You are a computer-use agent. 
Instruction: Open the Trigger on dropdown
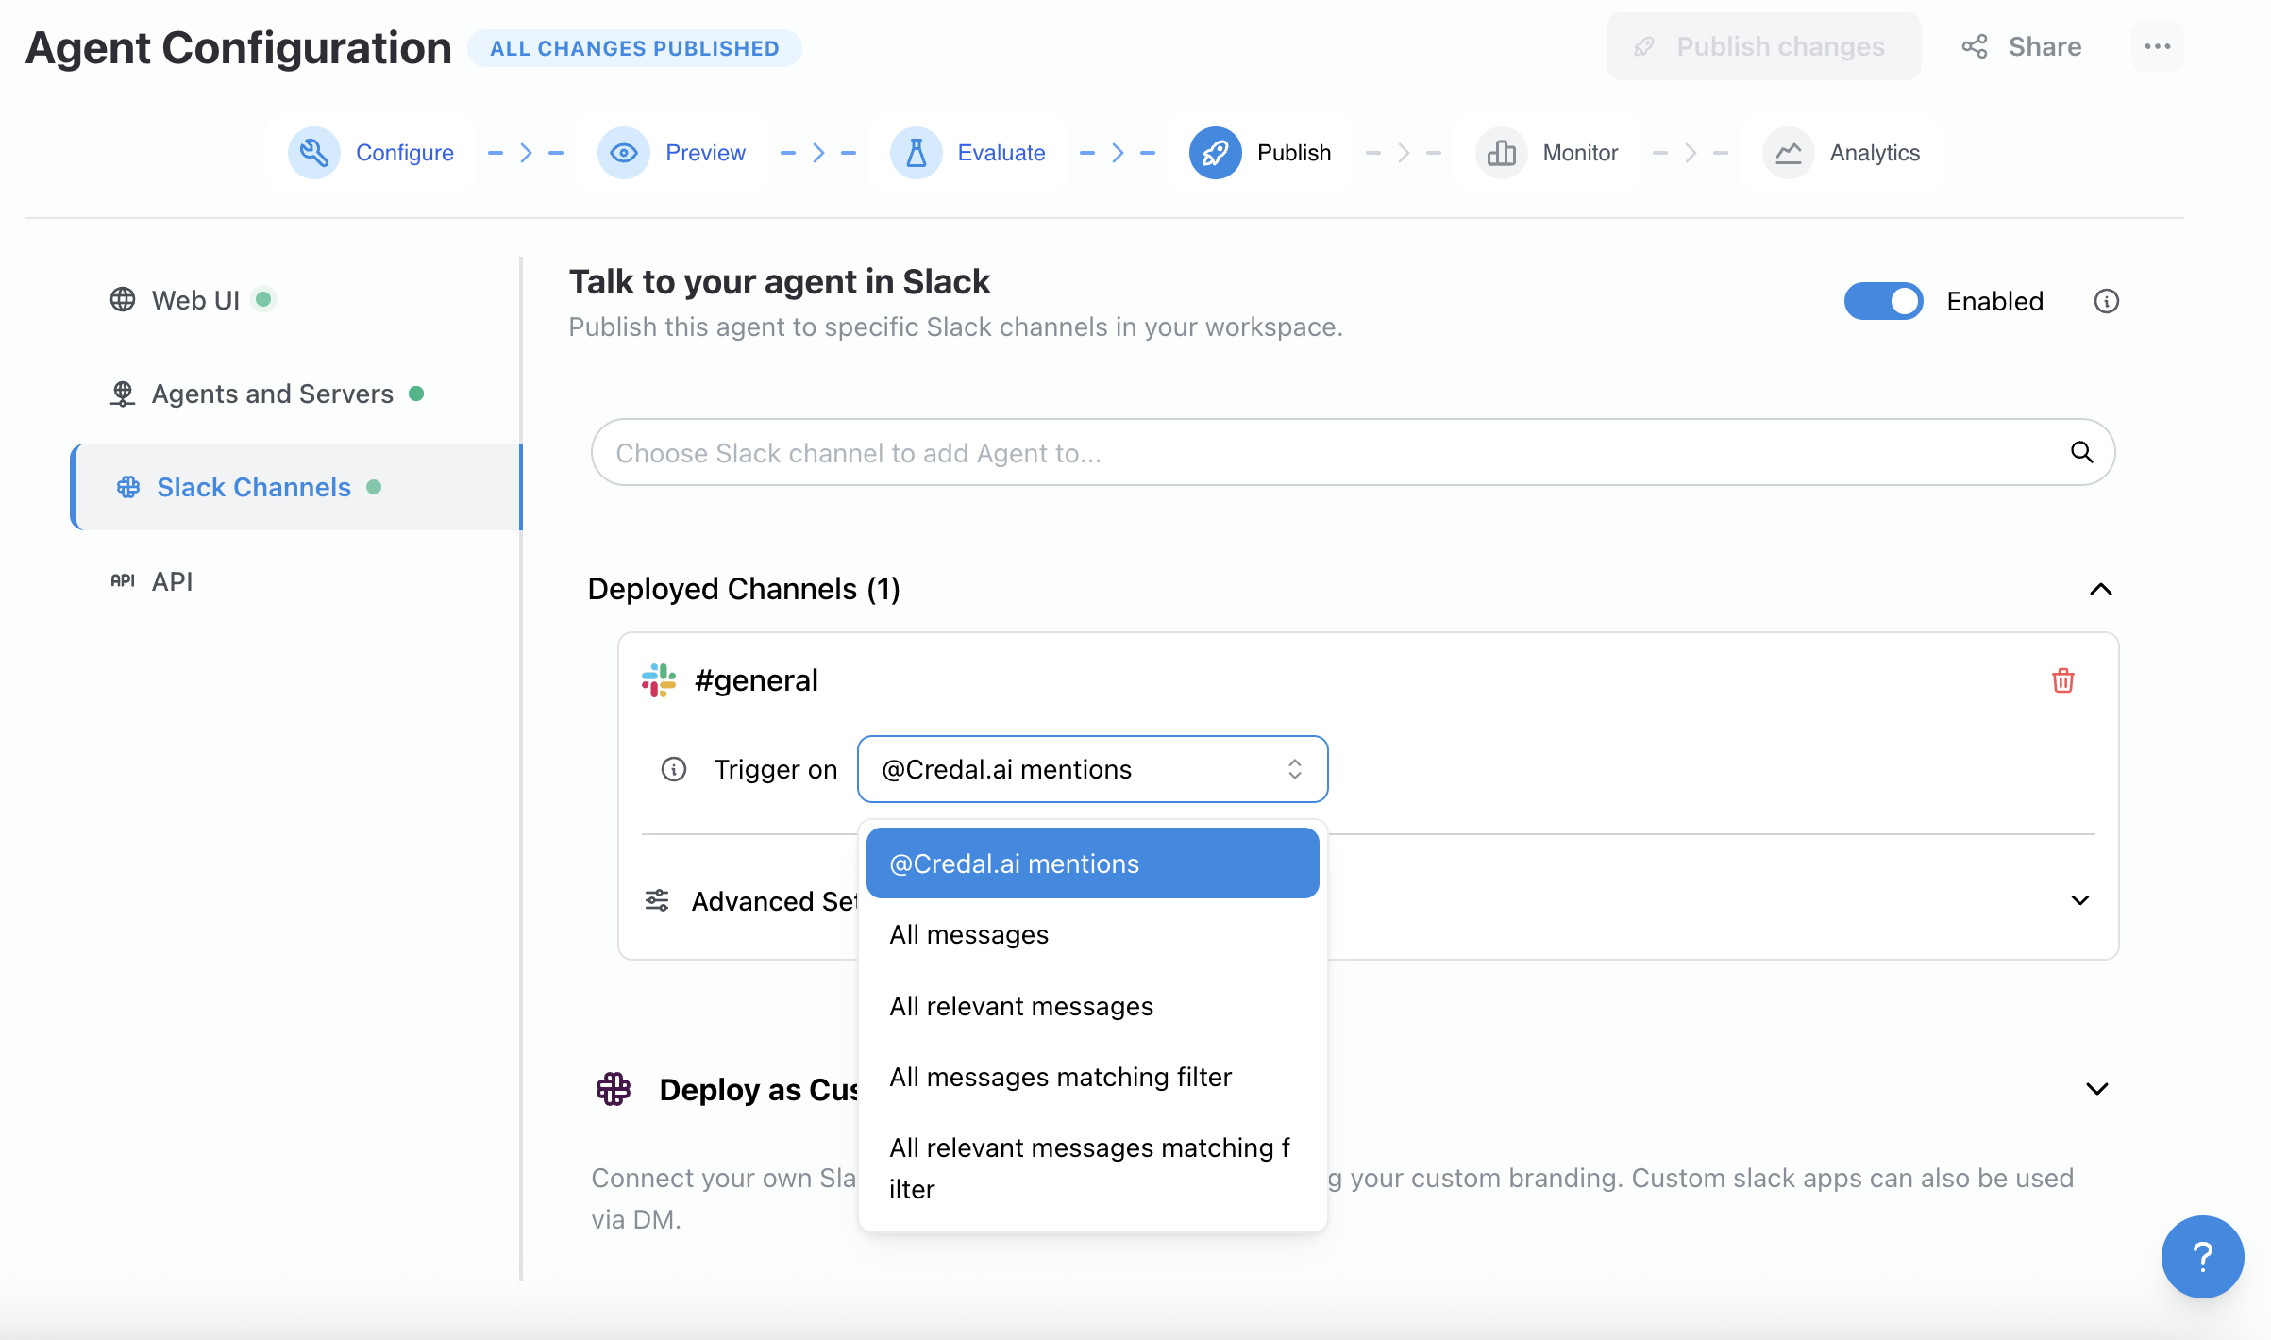coord(1092,769)
